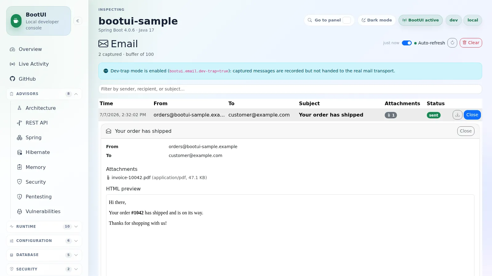Click the paperclip icon beside invoice-10042.pdf
The image size is (492, 276).
(x=108, y=178)
